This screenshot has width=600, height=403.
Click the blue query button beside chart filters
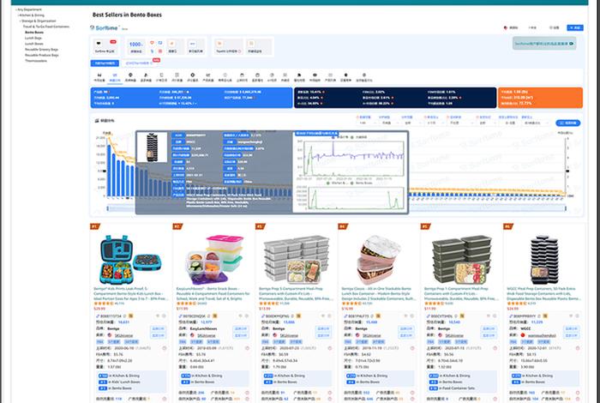click(x=562, y=123)
